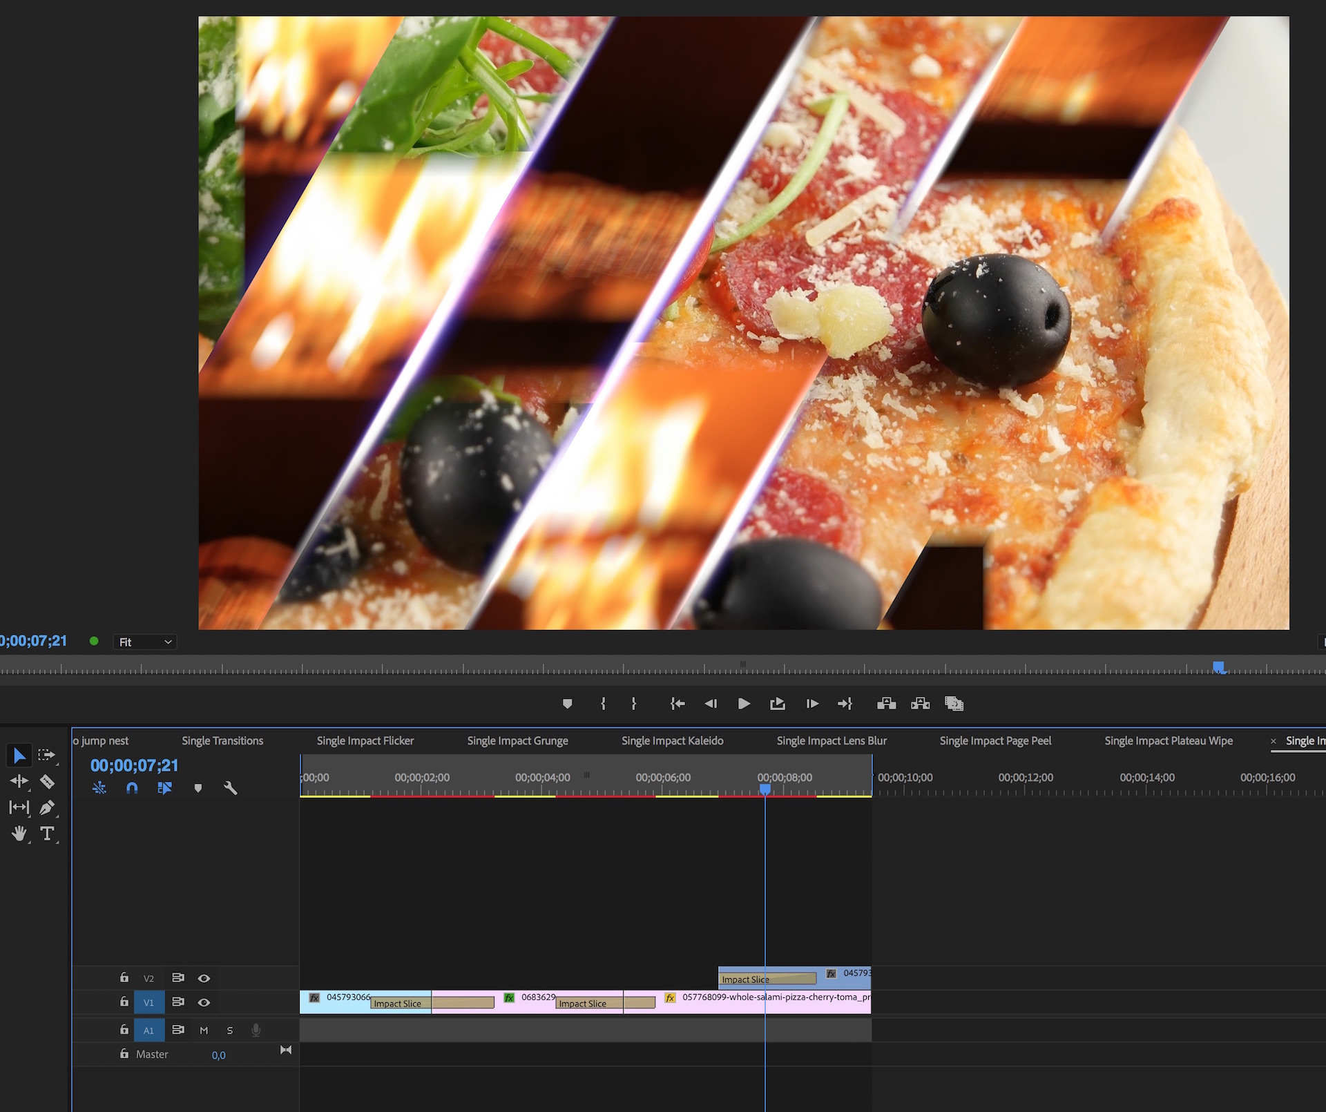Select the Hand tool
1326x1112 pixels.
[19, 834]
